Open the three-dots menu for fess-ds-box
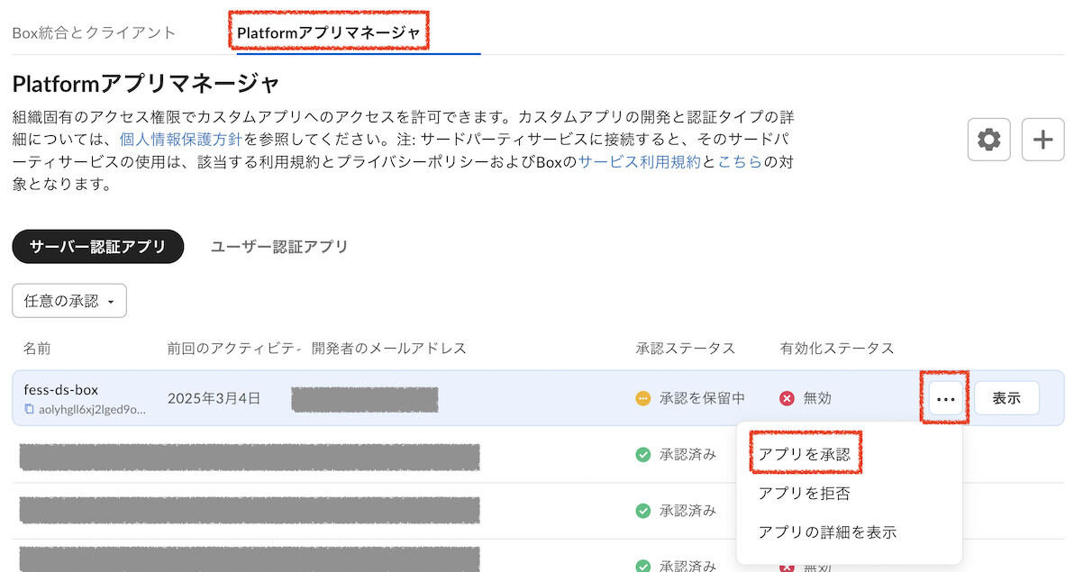 click(x=945, y=399)
